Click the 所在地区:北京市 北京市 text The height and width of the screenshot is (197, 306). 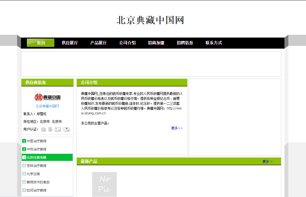pyautogui.click(x=42, y=122)
